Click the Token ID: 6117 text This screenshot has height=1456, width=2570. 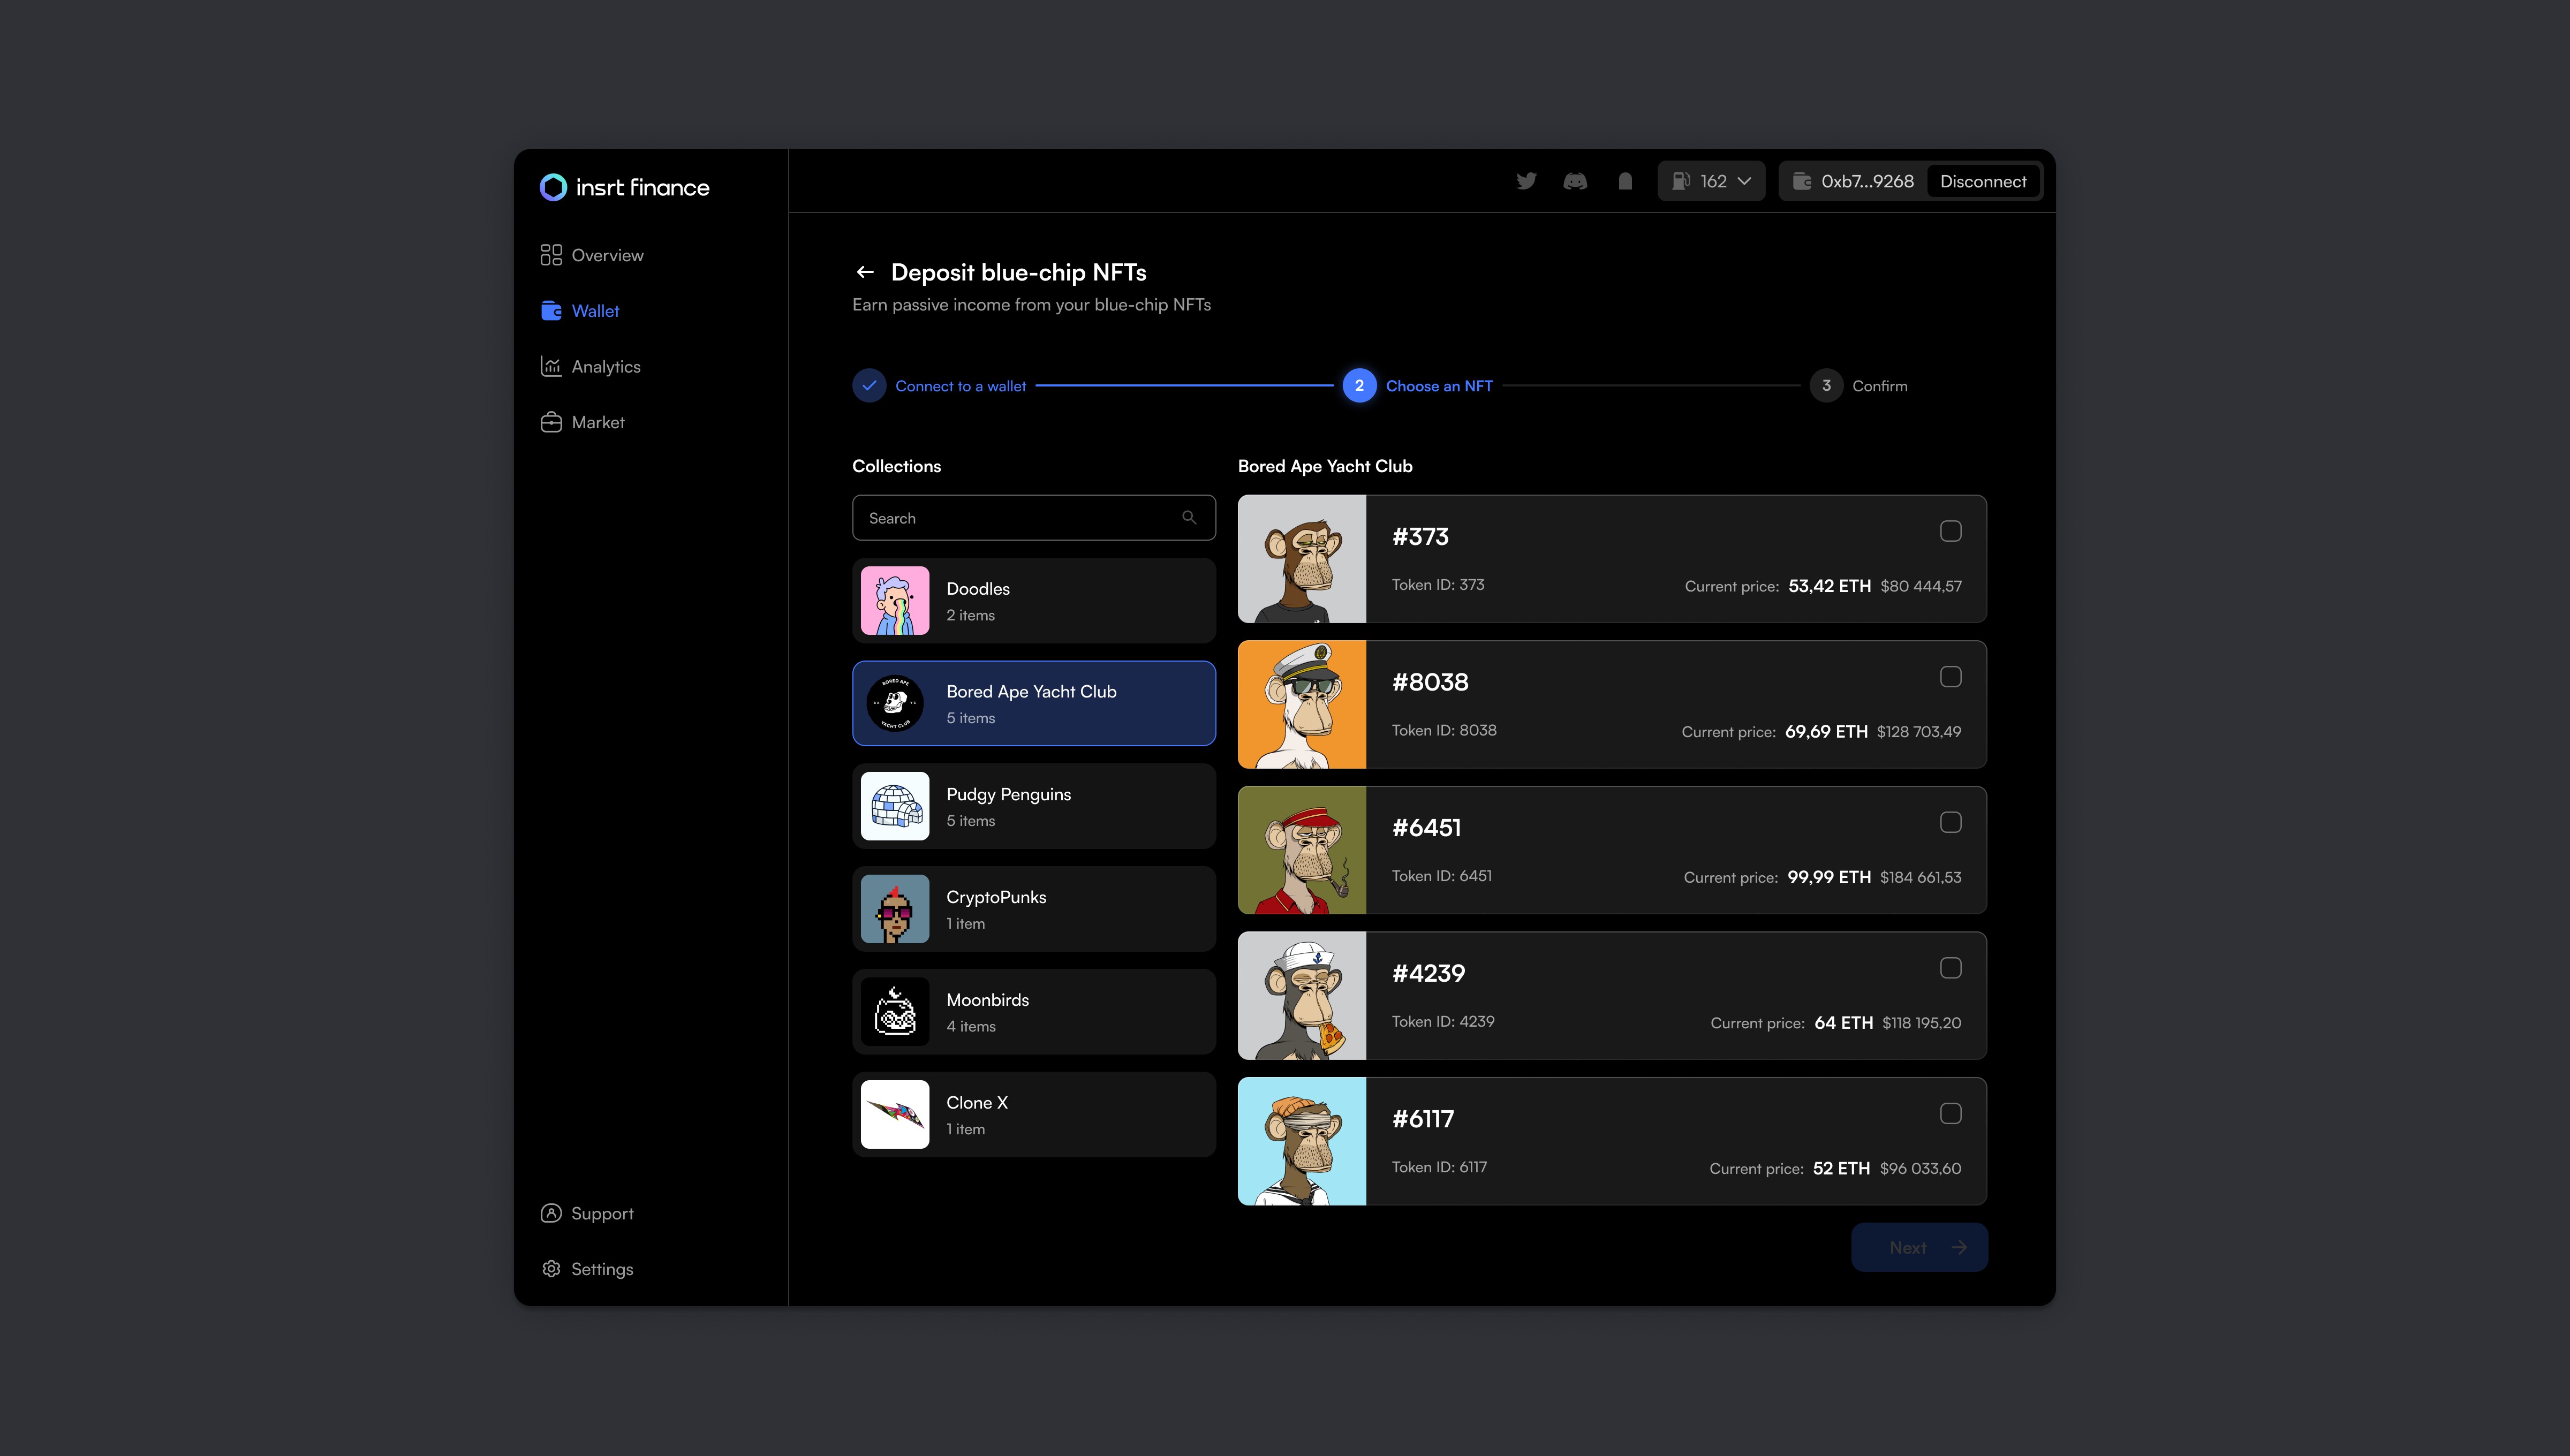click(x=1439, y=1167)
